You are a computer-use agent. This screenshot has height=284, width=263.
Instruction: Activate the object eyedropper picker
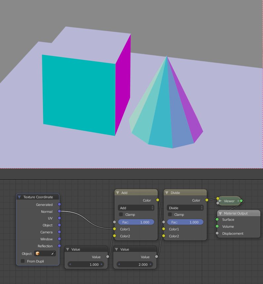53,254
